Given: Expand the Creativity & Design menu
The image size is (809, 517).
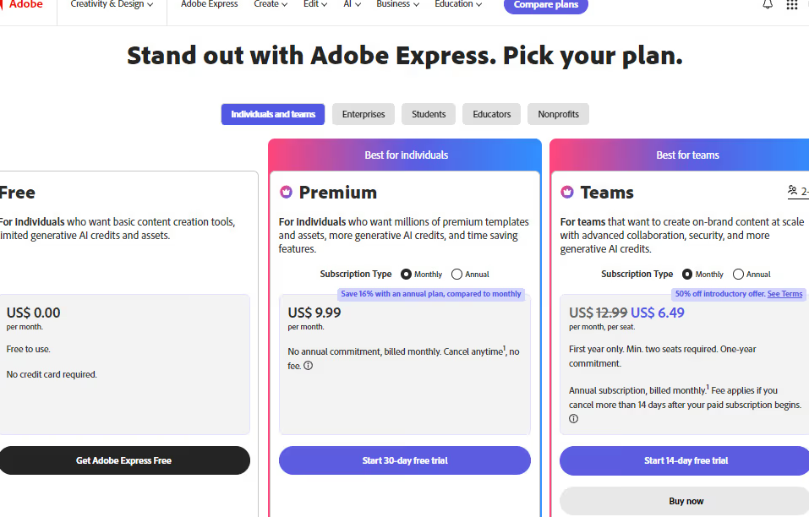Looking at the screenshot, I should [111, 4].
